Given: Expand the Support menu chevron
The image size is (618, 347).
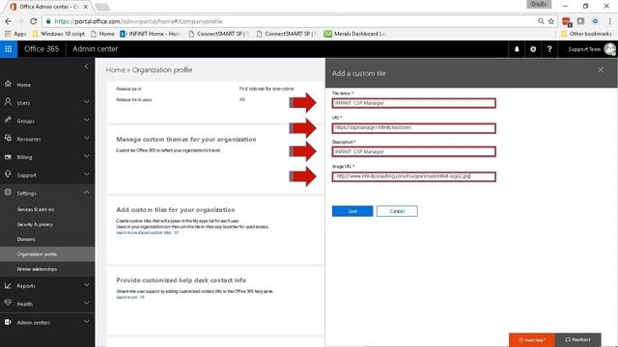Looking at the screenshot, I should pos(86,174).
